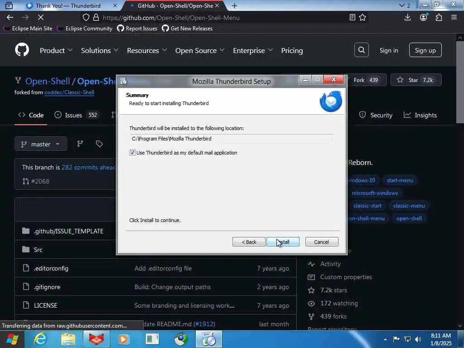The height and width of the screenshot is (348, 464).
Task: Open the Insights tab
Action: coord(420,115)
